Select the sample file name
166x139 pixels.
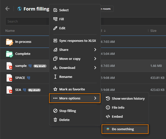point(21,66)
